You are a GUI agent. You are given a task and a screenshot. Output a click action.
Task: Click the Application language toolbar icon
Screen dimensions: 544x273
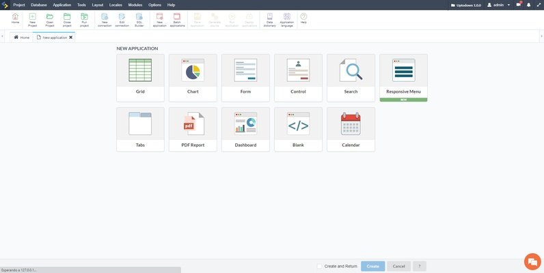pyautogui.click(x=287, y=19)
